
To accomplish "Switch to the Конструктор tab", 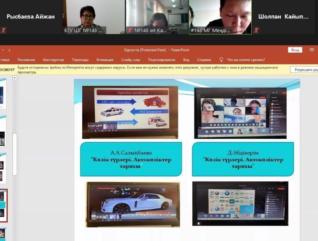I will 53,60.
